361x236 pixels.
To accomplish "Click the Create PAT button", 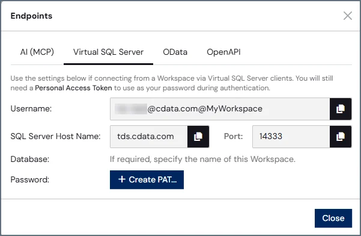I will click(147, 180).
